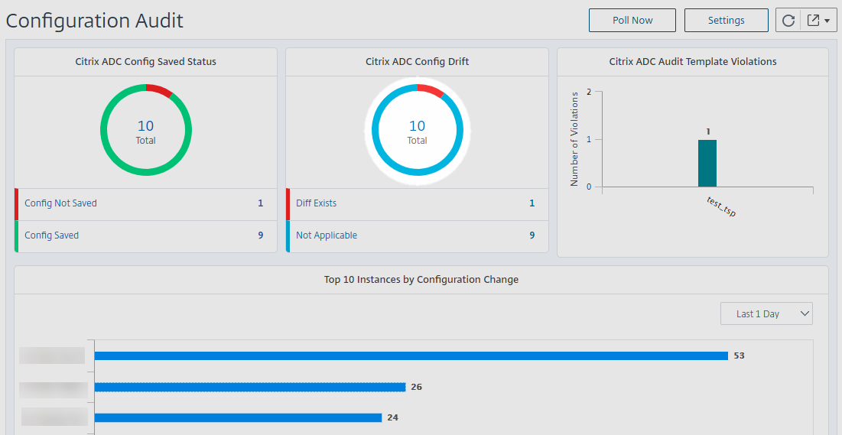Screen dimensions: 842x435
Task: Click the Top 10 Instances by Configuration Change title
Action: pyautogui.click(x=421, y=279)
